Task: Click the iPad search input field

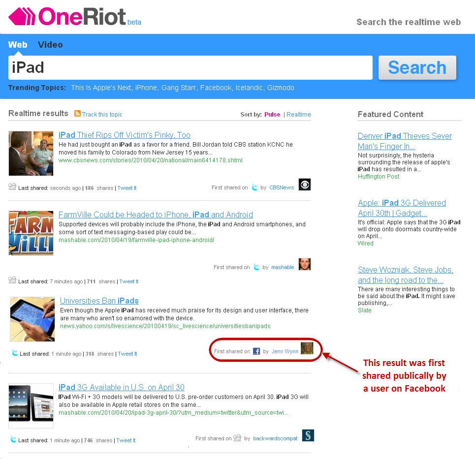Action: tap(190, 67)
